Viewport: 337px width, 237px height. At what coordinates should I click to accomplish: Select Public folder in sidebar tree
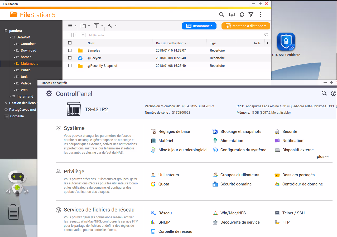tap(26, 70)
